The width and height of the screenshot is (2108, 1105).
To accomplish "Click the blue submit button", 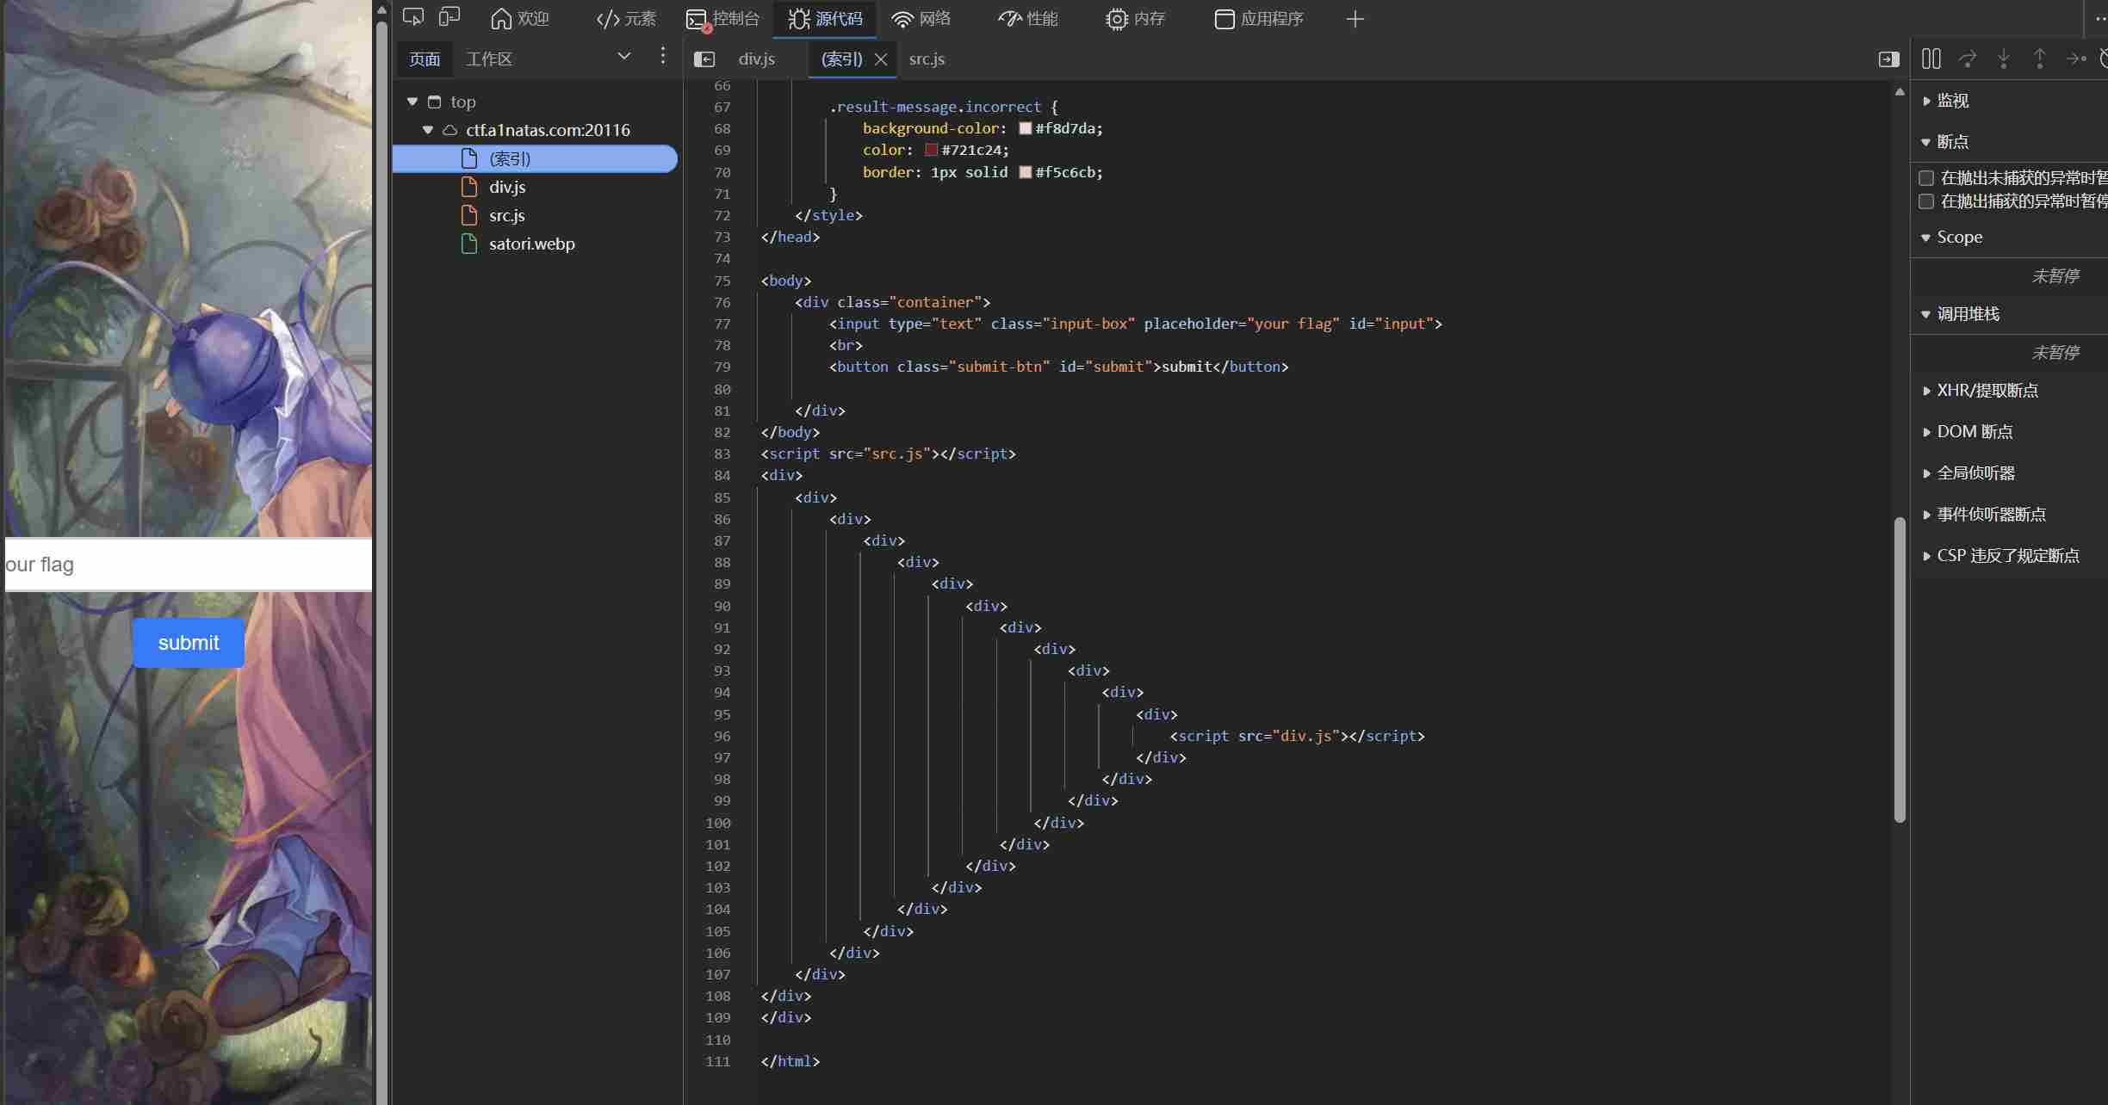I will tap(189, 643).
